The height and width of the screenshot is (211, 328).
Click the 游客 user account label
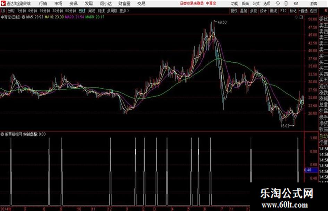[x=313, y=3]
